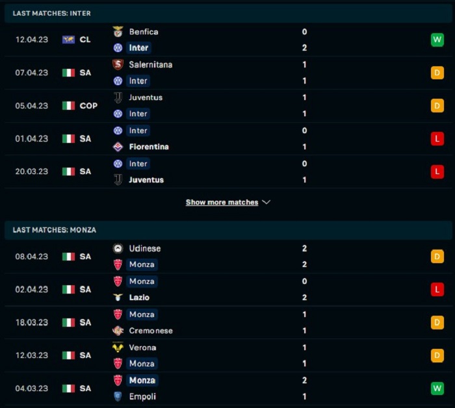Open the 02.04.23 Monza versus Lazio match row
The width and height of the screenshot is (455, 408).
point(228,289)
